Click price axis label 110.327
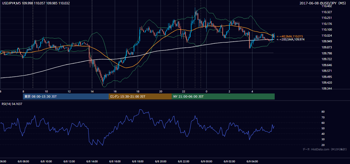This screenshot has width=350, height=164. coord(327,12)
